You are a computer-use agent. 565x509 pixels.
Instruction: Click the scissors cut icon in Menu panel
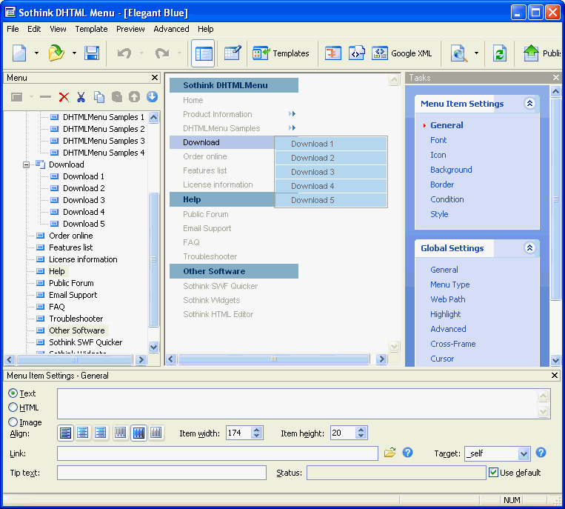pyautogui.click(x=81, y=97)
